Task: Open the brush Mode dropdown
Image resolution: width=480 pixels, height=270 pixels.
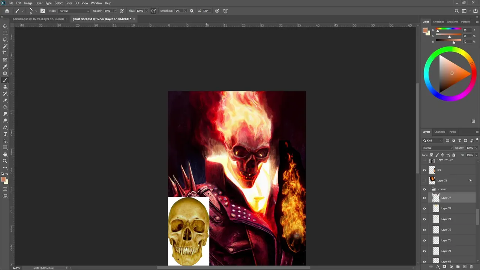Action: point(74,11)
